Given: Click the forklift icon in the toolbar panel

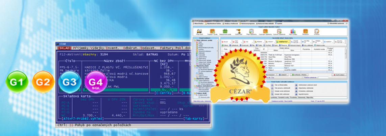Looking at the screenshot, I should [199, 32].
